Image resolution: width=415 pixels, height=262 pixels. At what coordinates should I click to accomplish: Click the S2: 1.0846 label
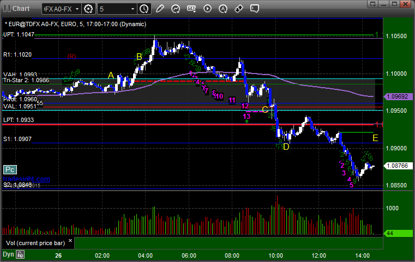(17, 185)
